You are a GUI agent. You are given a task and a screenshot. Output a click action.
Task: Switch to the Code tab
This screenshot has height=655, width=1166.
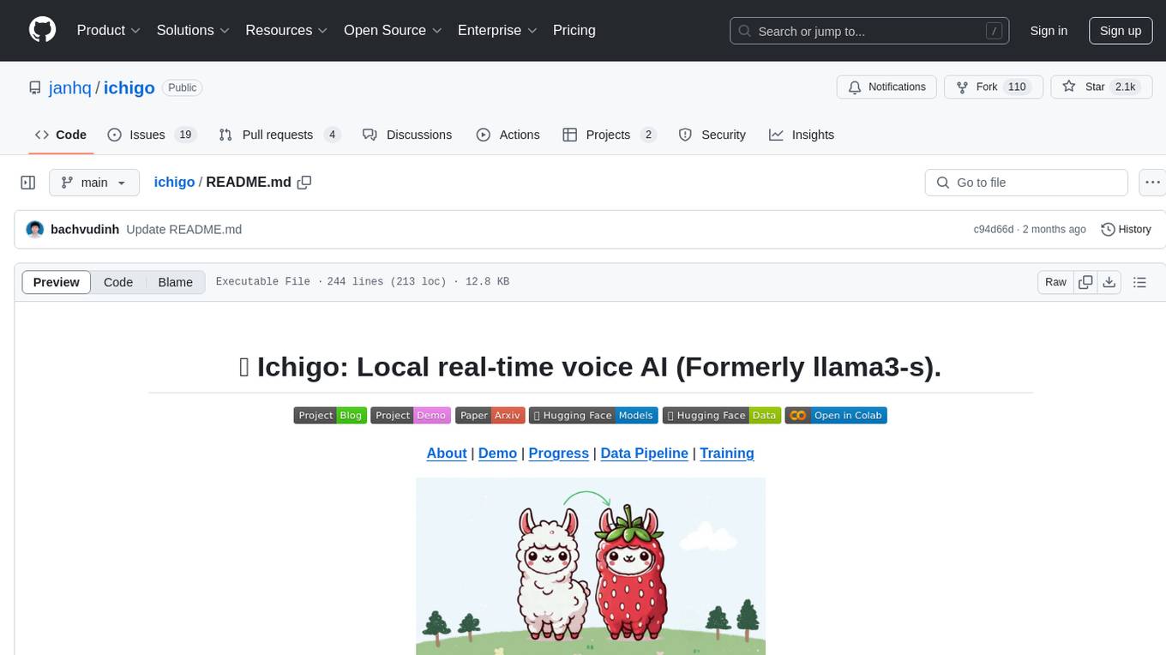tap(61, 135)
